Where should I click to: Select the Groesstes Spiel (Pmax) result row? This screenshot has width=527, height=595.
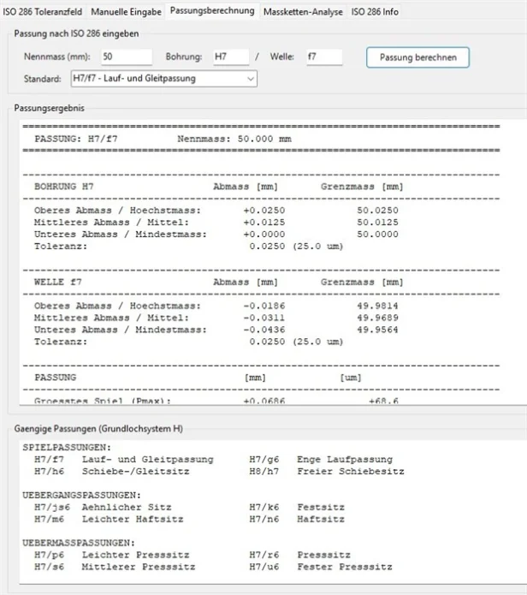(103, 400)
